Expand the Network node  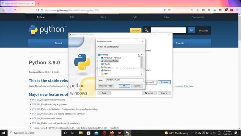tap(99, 70)
